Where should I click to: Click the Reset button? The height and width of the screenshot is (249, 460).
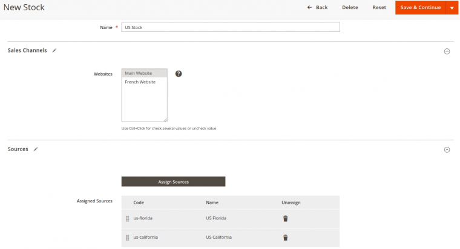[x=379, y=7]
